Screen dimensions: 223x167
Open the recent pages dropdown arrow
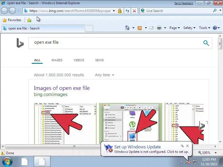(x=18, y=11)
